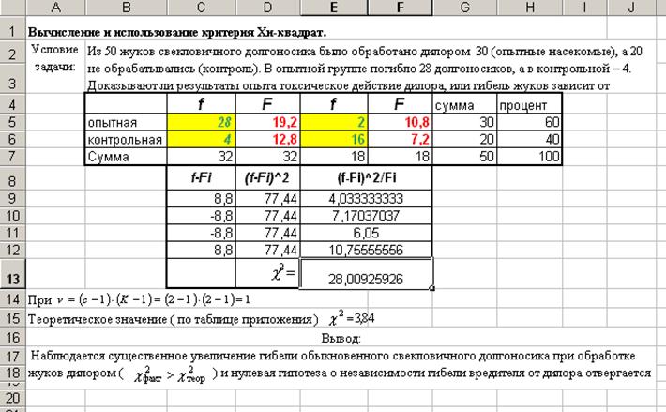Click the theoretical value χ² =3,84
666x412 pixels.
(x=352, y=318)
